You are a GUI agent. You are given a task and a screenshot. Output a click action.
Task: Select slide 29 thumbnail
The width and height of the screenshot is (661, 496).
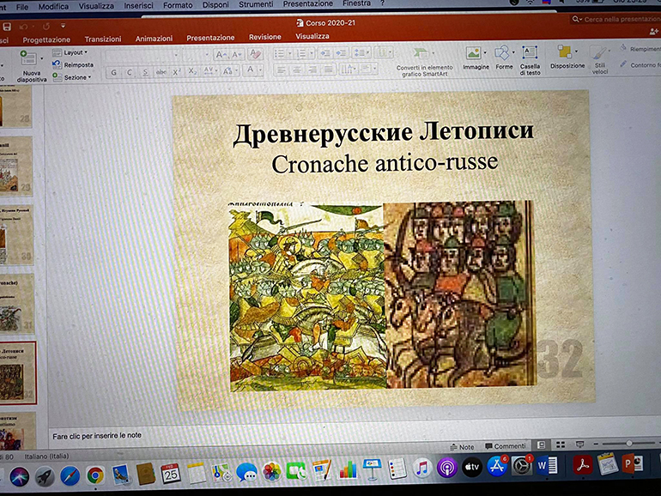[x=16, y=167]
